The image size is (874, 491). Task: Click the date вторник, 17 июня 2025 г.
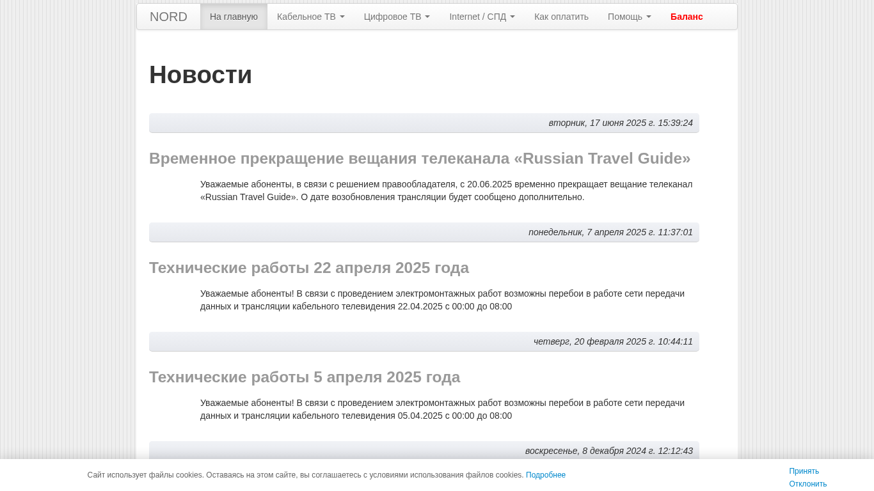coord(621,123)
